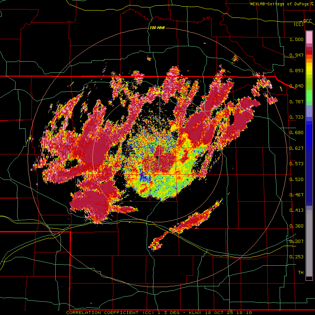Click the gray segment of the color bar
315x315 pixels.
(309, 243)
